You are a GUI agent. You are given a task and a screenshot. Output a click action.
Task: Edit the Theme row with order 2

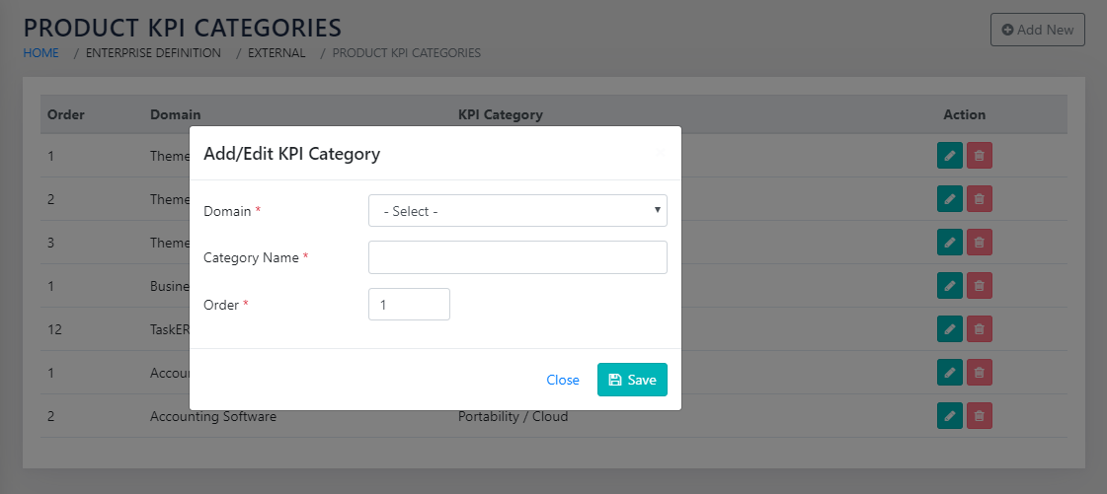[949, 199]
